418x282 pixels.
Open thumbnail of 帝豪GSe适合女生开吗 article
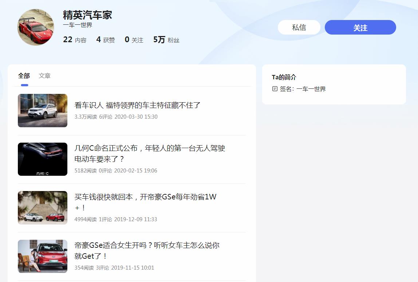43,256
